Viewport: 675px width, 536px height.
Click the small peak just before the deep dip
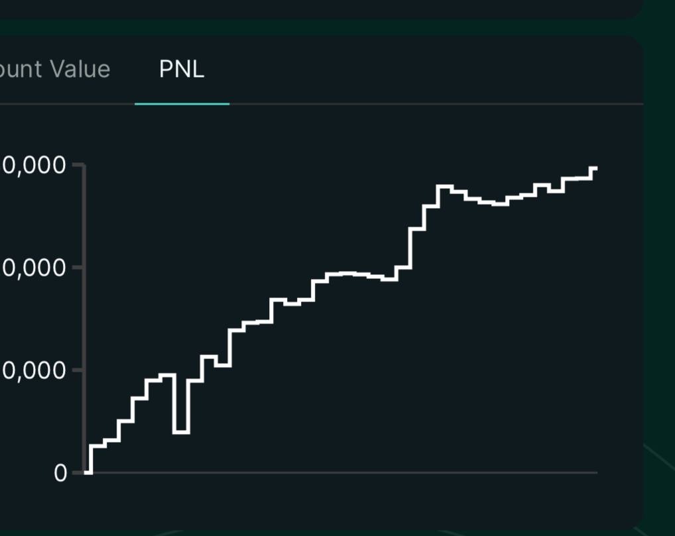[x=166, y=375]
